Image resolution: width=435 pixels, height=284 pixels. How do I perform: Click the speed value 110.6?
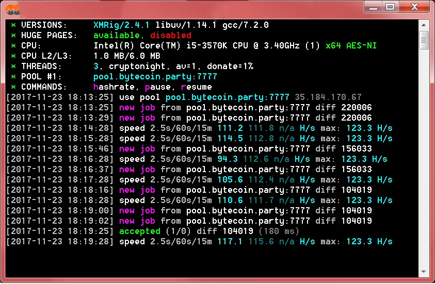click(230, 201)
